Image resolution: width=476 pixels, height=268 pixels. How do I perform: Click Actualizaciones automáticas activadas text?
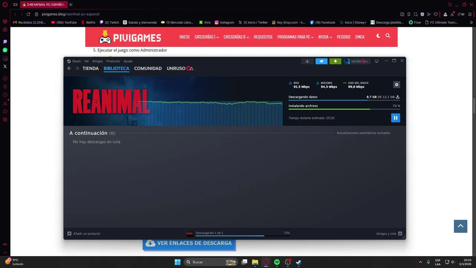tap(363, 133)
